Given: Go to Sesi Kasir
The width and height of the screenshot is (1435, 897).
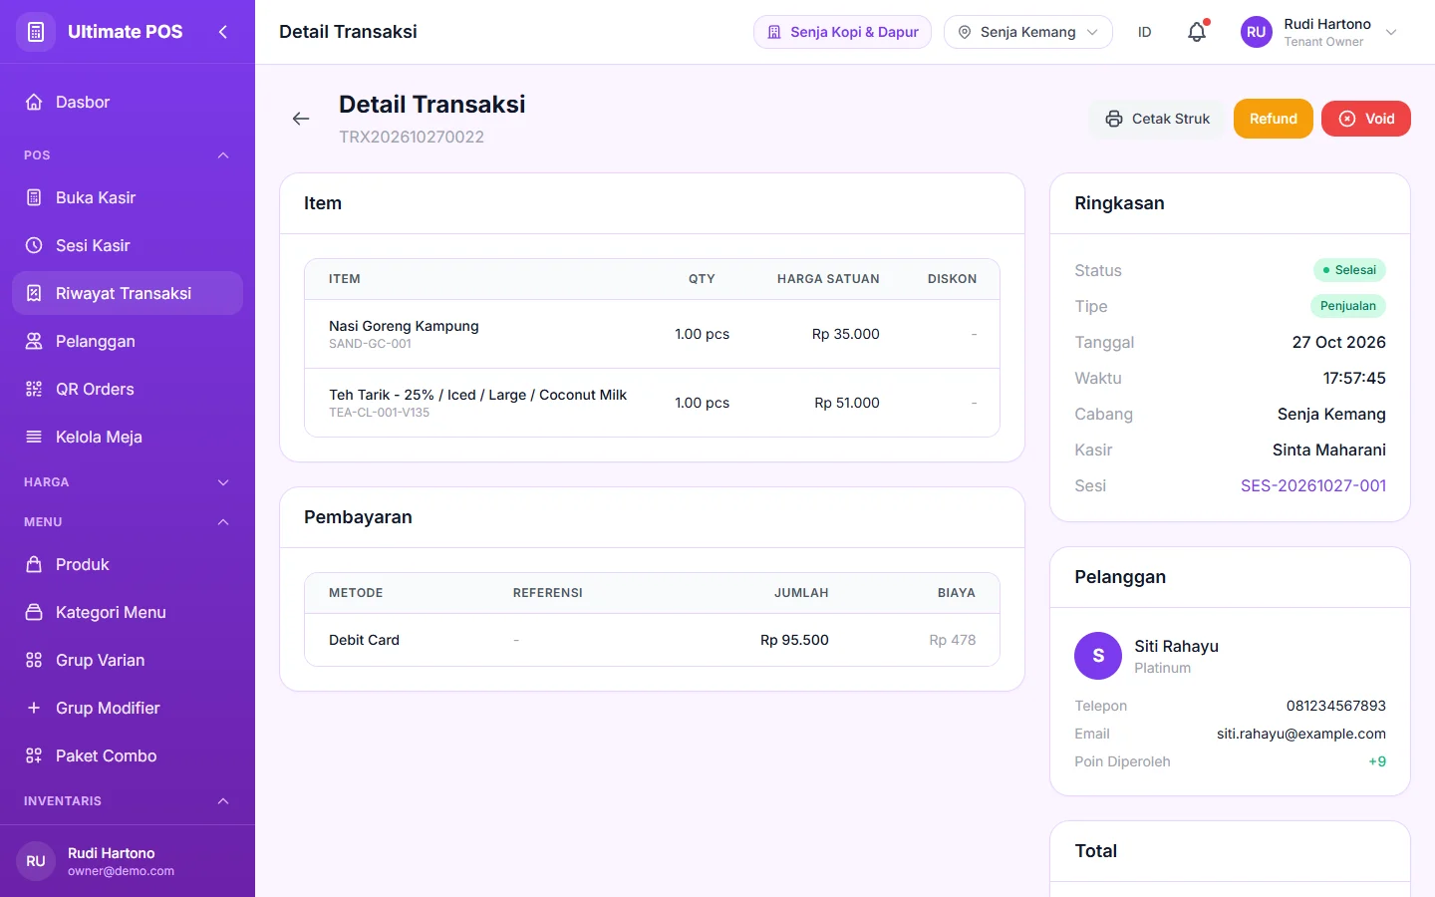Looking at the screenshot, I should click(128, 245).
